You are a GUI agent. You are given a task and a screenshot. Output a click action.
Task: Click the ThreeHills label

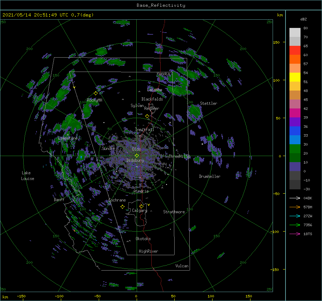[x=179, y=156]
